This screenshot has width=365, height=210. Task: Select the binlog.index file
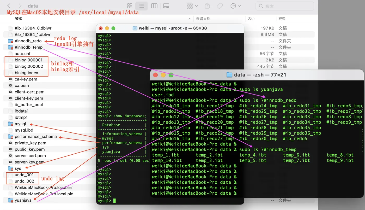26,73
